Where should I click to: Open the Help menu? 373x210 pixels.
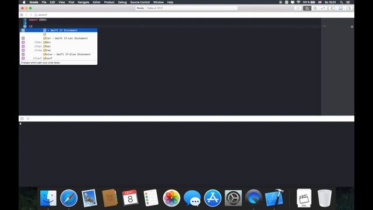point(170,2)
